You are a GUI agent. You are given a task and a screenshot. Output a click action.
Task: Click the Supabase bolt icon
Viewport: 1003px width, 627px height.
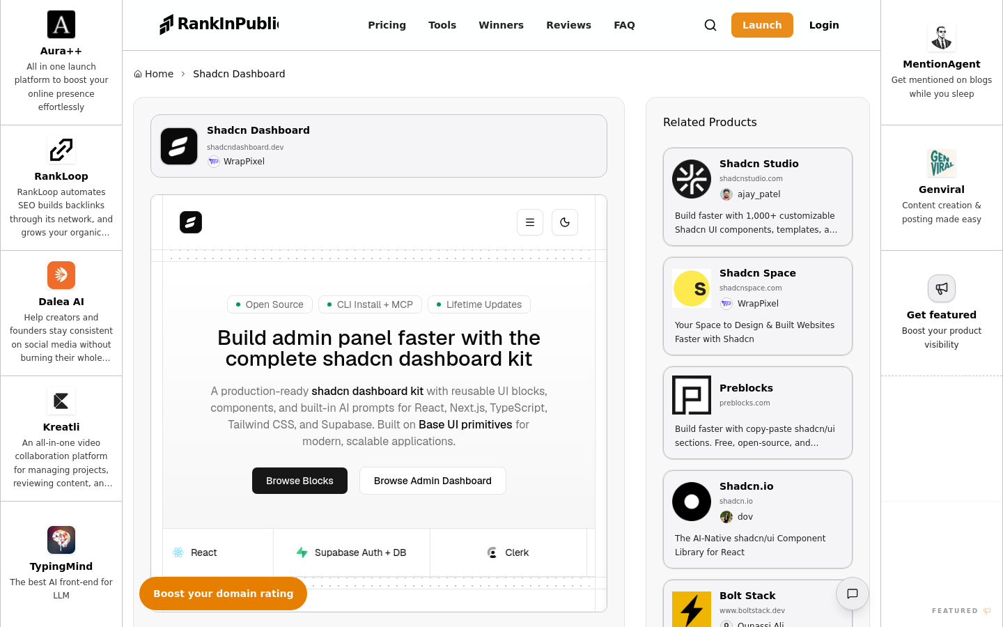(x=302, y=552)
